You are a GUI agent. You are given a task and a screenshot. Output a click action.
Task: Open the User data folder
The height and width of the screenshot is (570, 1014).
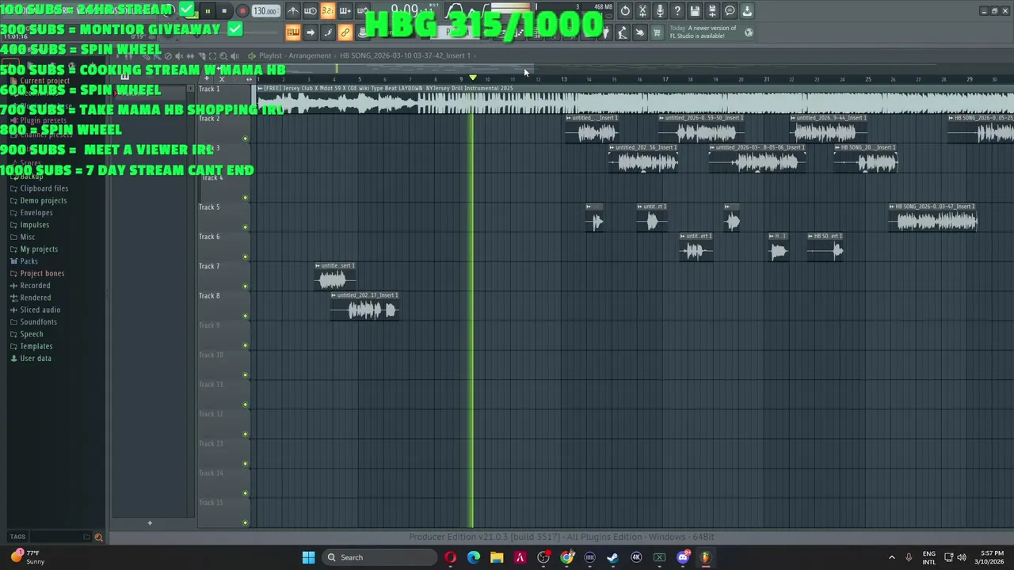pyautogui.click(x=35, y=359)
